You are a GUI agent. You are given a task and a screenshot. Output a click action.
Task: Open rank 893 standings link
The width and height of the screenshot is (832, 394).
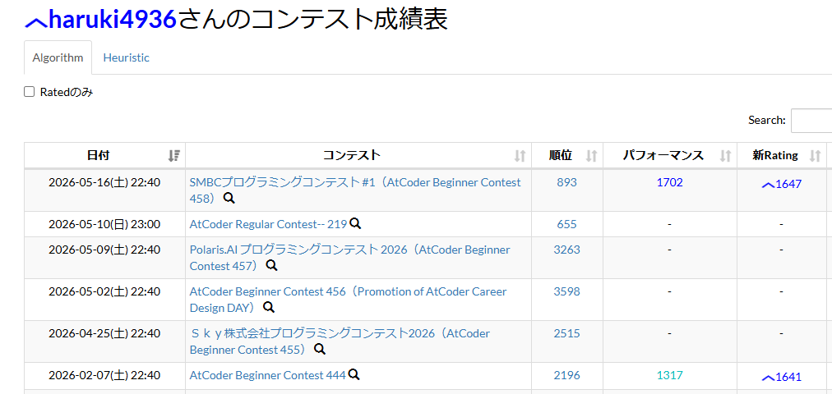tap(566, 183)
